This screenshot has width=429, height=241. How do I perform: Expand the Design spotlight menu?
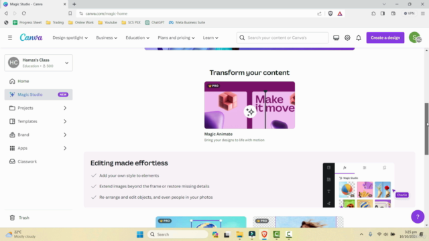click(x=70, y=37)
